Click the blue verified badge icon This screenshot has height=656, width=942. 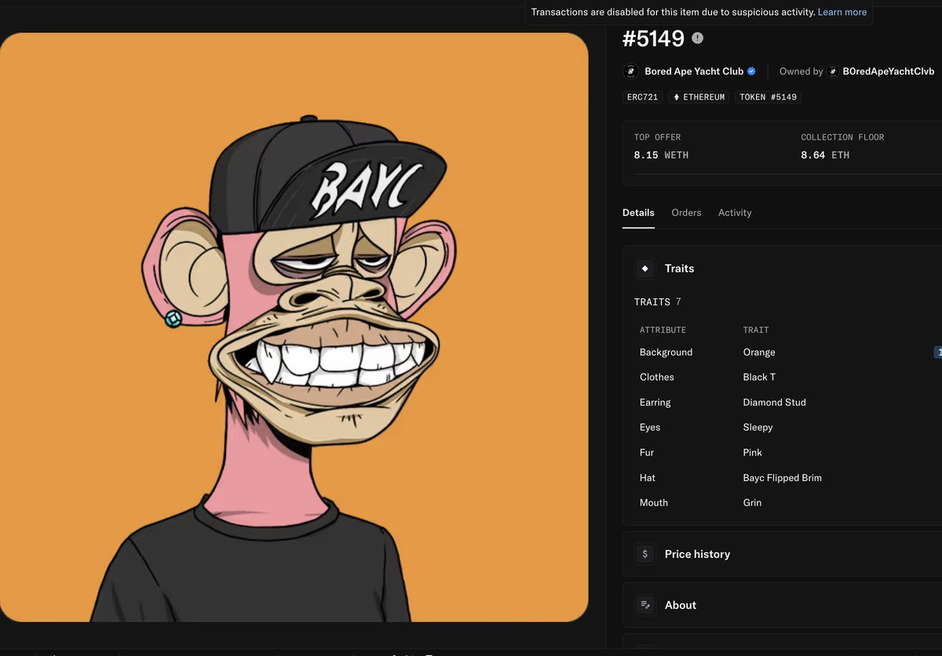(751, 71)
